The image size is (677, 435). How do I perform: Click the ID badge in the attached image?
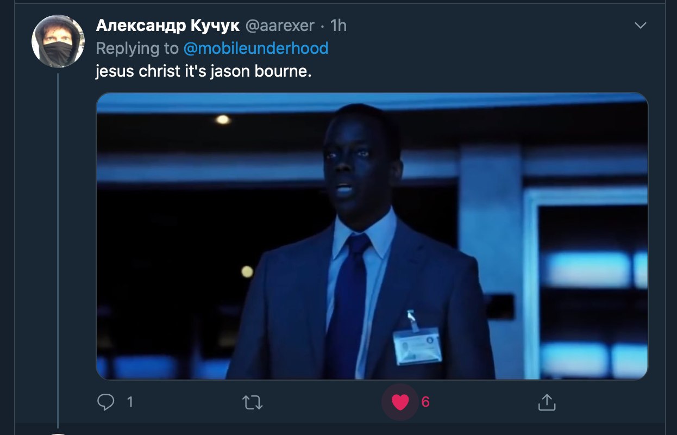[x=417, y=345]
